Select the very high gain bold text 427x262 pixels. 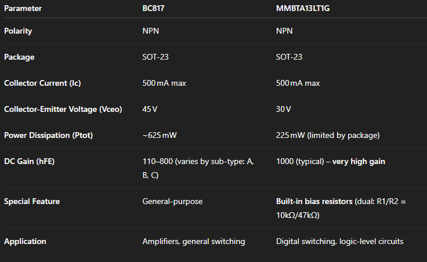359,161
